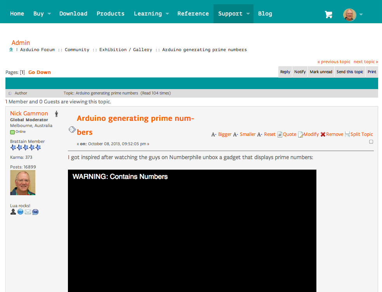This screenshot has height=292, width=382.
Task: Open the user avatar account dropdown
Action: click(x=353, y=14)
